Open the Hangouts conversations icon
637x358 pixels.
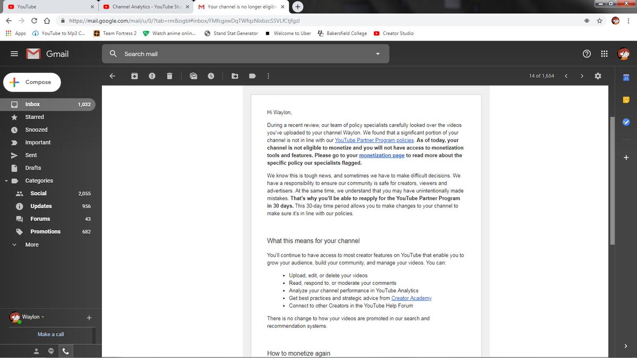[51, 351]
